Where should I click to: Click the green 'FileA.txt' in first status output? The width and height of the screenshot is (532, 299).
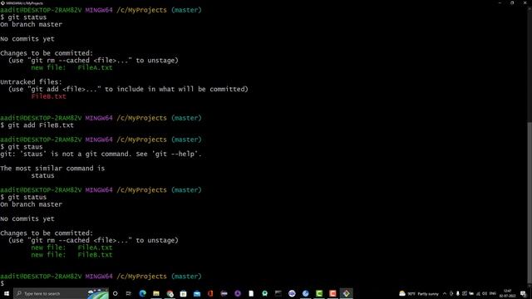click(95, 67)
